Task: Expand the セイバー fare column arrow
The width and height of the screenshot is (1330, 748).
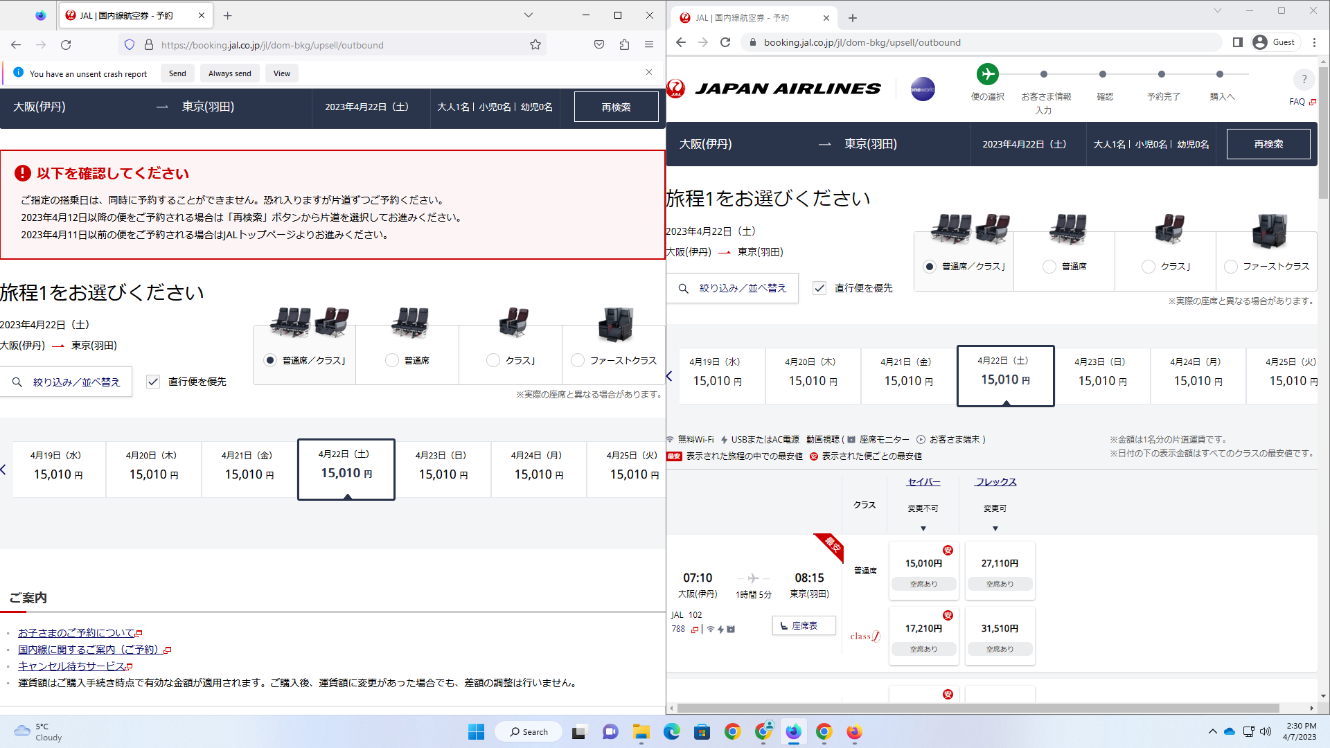Action: [923, 528]
